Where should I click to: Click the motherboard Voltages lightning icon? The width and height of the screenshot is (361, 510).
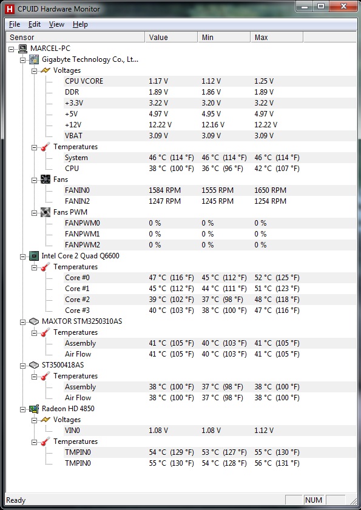[46, 70]
